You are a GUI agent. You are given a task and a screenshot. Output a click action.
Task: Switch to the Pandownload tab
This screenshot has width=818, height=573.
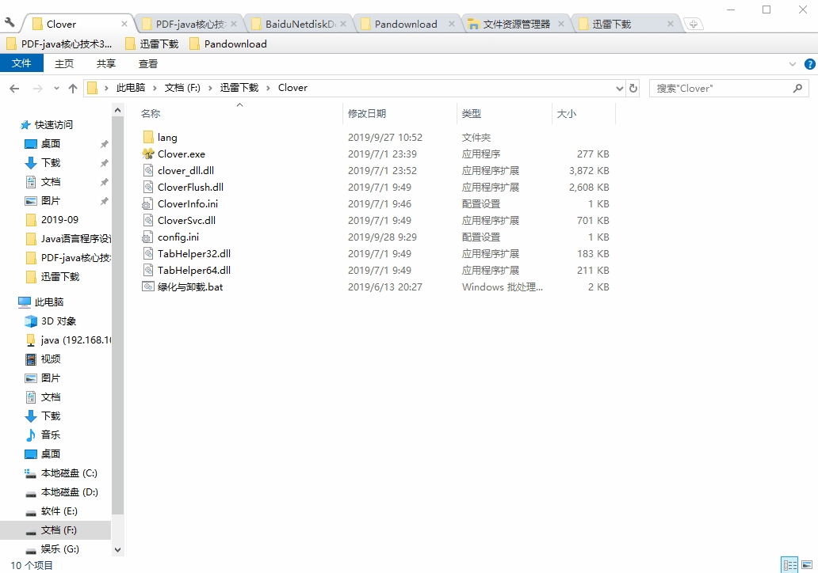pos(408,24)
